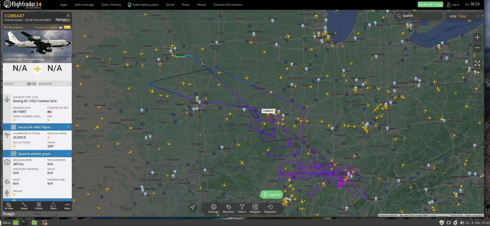The image size is (490, 226).
Task: Open flight Playback
Action: 270,209
